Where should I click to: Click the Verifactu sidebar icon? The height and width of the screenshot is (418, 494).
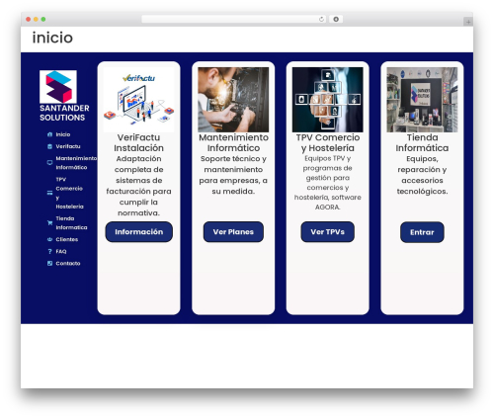[x=49, y=146]
